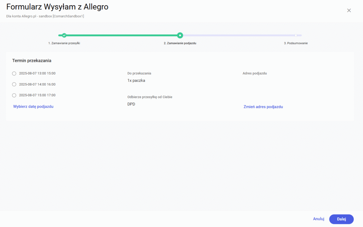
Task: Click Zmień adres podjazdu link
Action: pos(263,107)
